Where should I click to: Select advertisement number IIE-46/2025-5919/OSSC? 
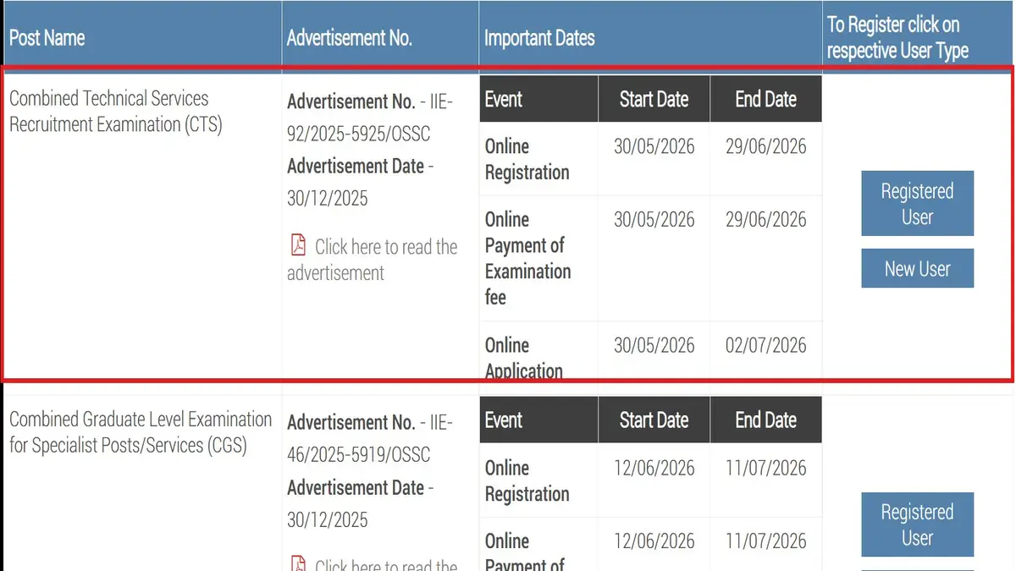pyautogui.click(x=370, y=438)
